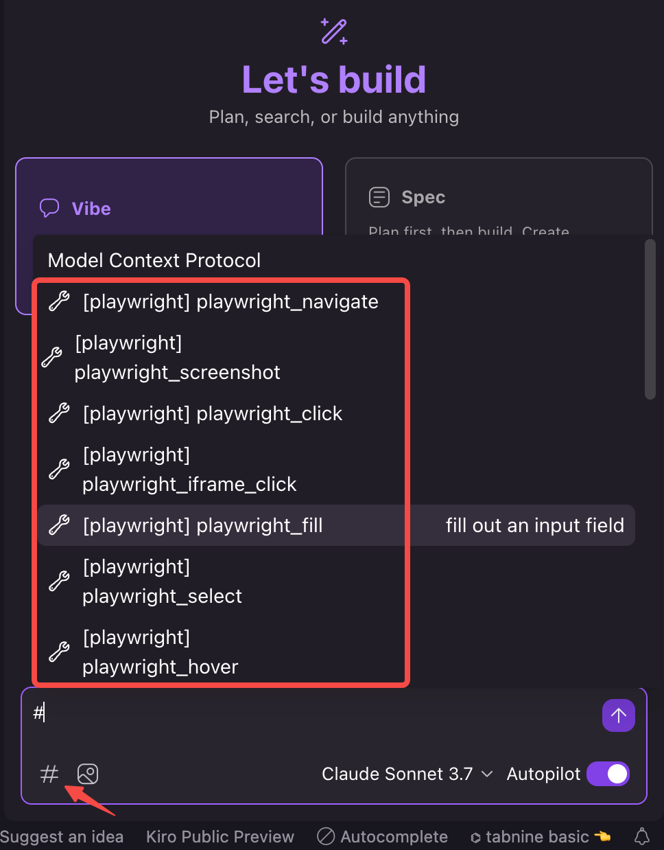
Task: Choose playwright_hover from the list
Action: click(161, 652)
